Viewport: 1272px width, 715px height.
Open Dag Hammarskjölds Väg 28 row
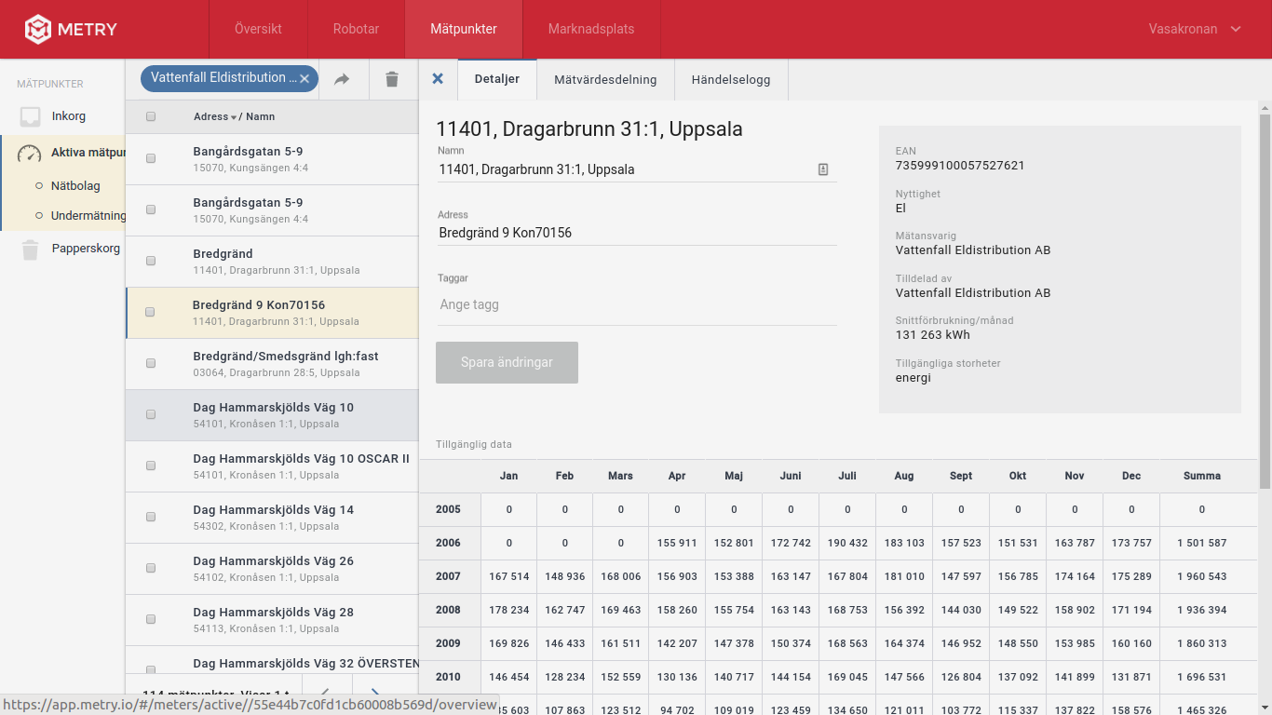272,620
